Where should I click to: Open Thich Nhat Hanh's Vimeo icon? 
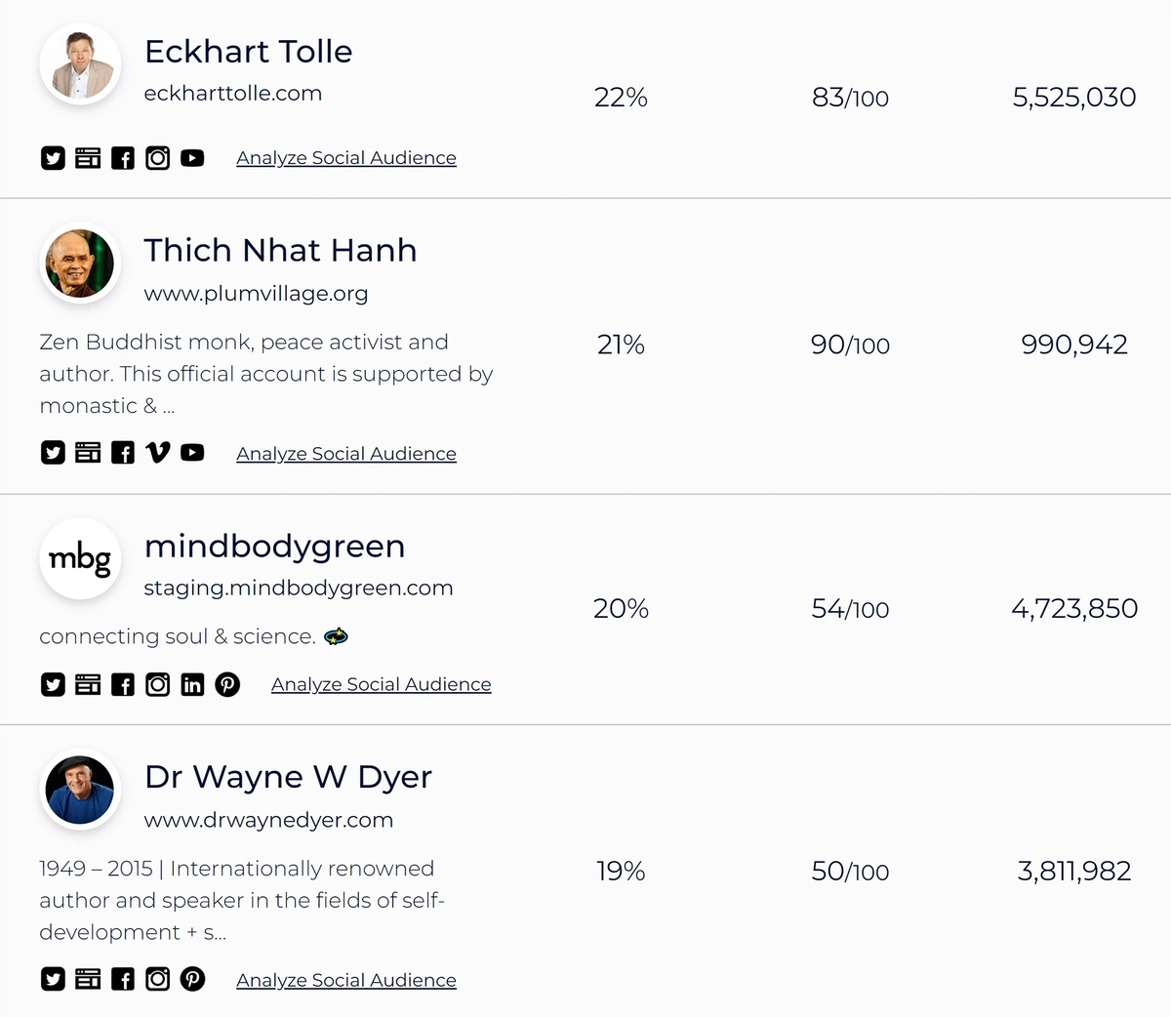pos(157,452)
